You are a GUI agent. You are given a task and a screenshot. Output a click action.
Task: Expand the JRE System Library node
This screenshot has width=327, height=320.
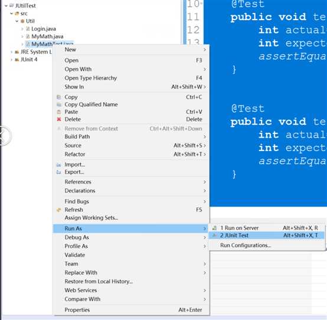click(11, 52)
